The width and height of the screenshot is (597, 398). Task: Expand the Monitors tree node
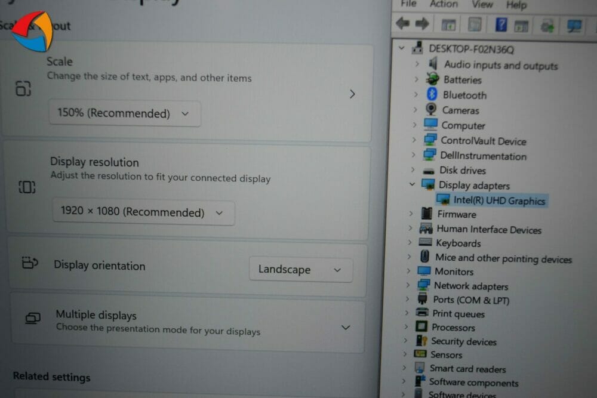[408, 270]
